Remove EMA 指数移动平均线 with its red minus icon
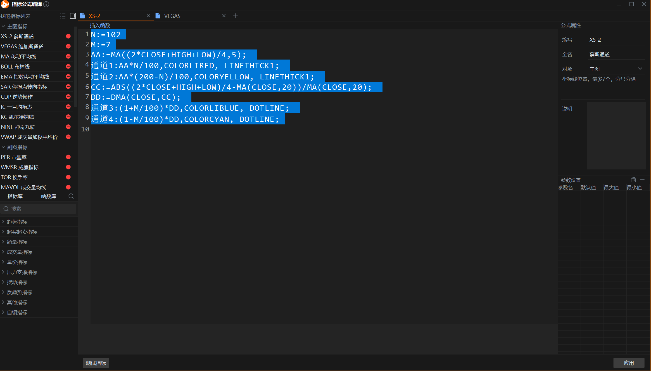651x371 pixels. (x=68, y=77)
